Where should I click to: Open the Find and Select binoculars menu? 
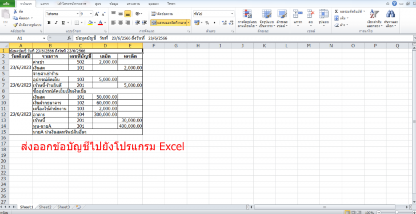coord(390,18)
